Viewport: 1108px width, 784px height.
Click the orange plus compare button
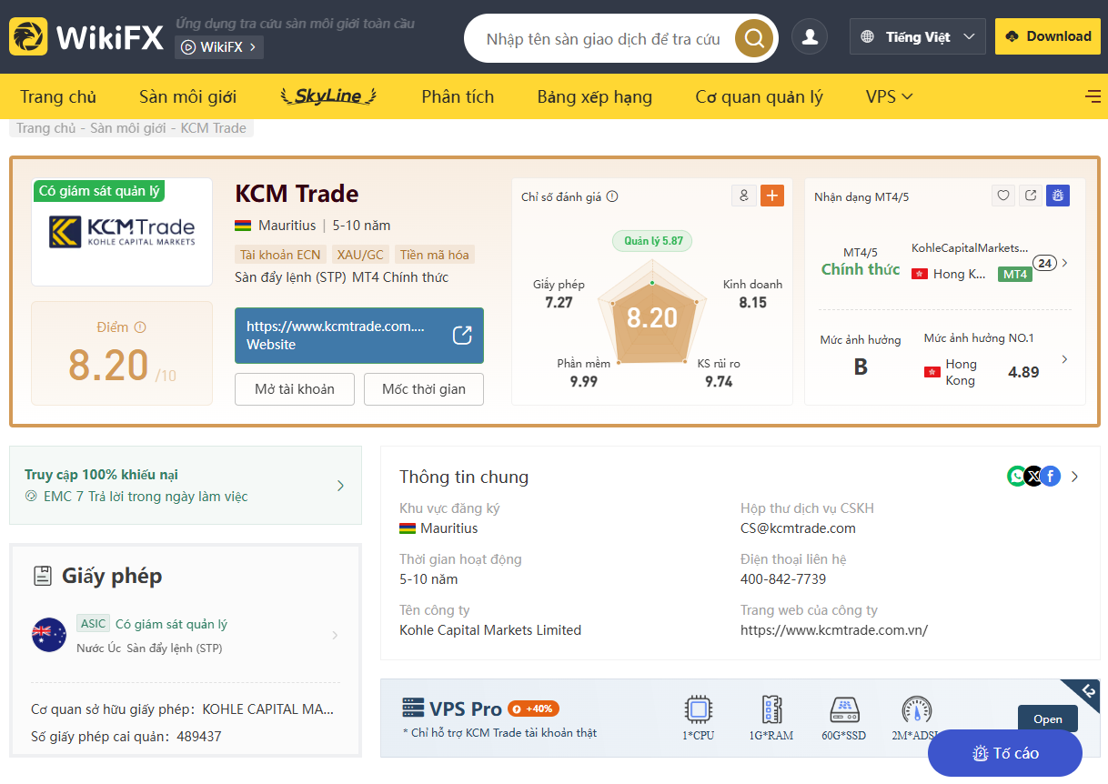coord(771,196)
